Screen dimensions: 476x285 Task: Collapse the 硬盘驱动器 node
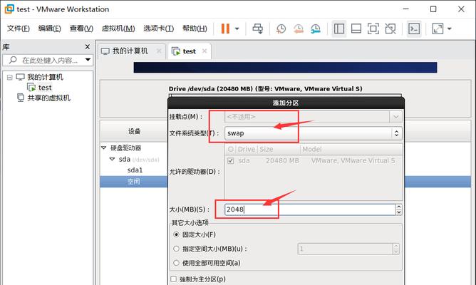tap(104, 147)
